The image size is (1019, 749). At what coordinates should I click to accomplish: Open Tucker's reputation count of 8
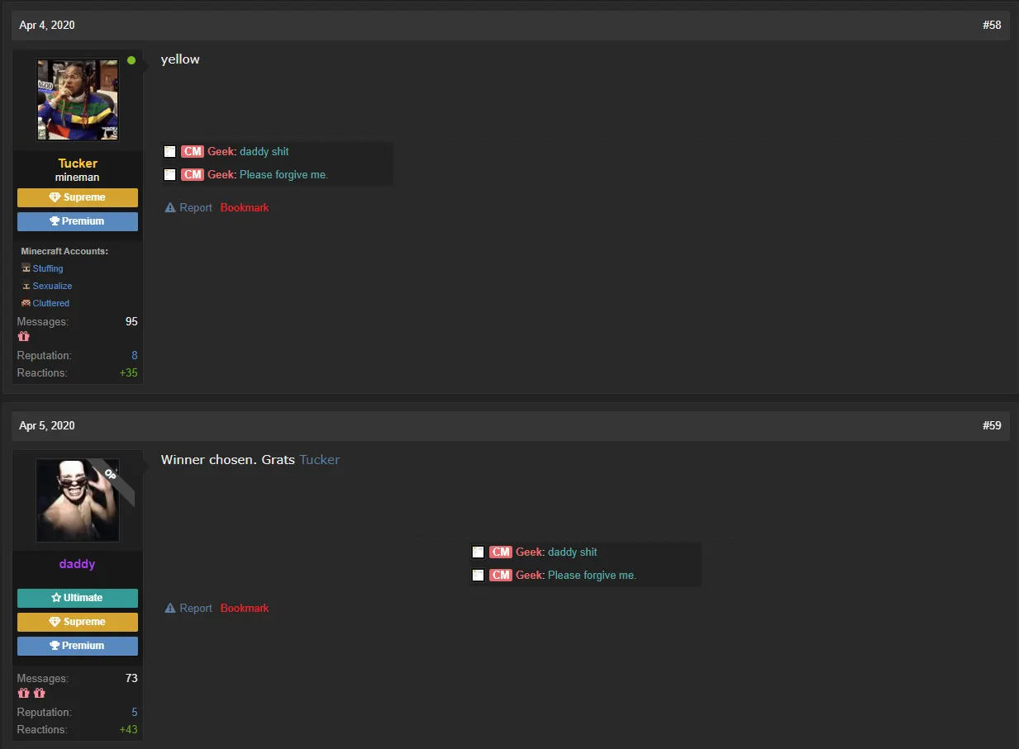tap(134, 356)
